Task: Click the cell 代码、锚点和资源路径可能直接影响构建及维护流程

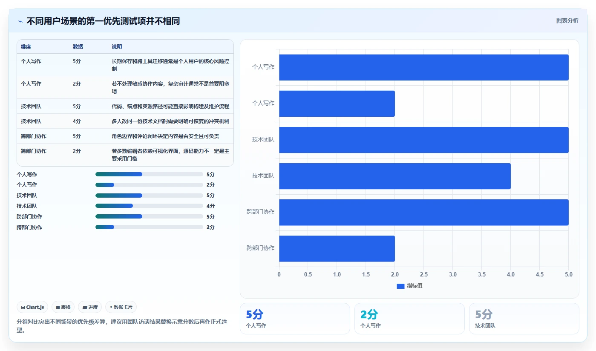Action: (170, 106)
